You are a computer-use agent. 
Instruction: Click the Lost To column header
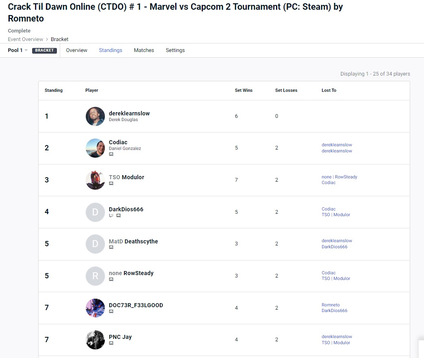click(x=329, y=90)
